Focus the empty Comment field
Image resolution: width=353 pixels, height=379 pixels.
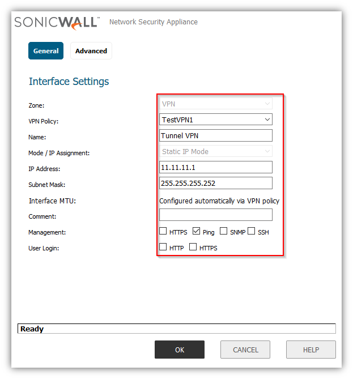tap(216, 215)
